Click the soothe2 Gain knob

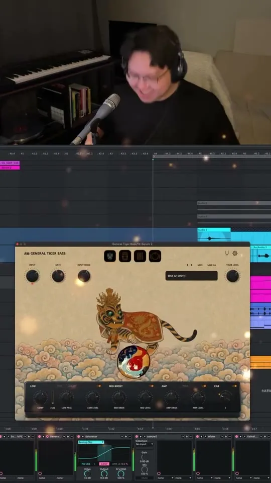[145, 457]
